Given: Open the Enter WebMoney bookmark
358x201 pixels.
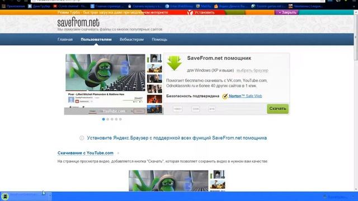Looking at the screenshot, I should pyautogui.click(x=179, y=6).
